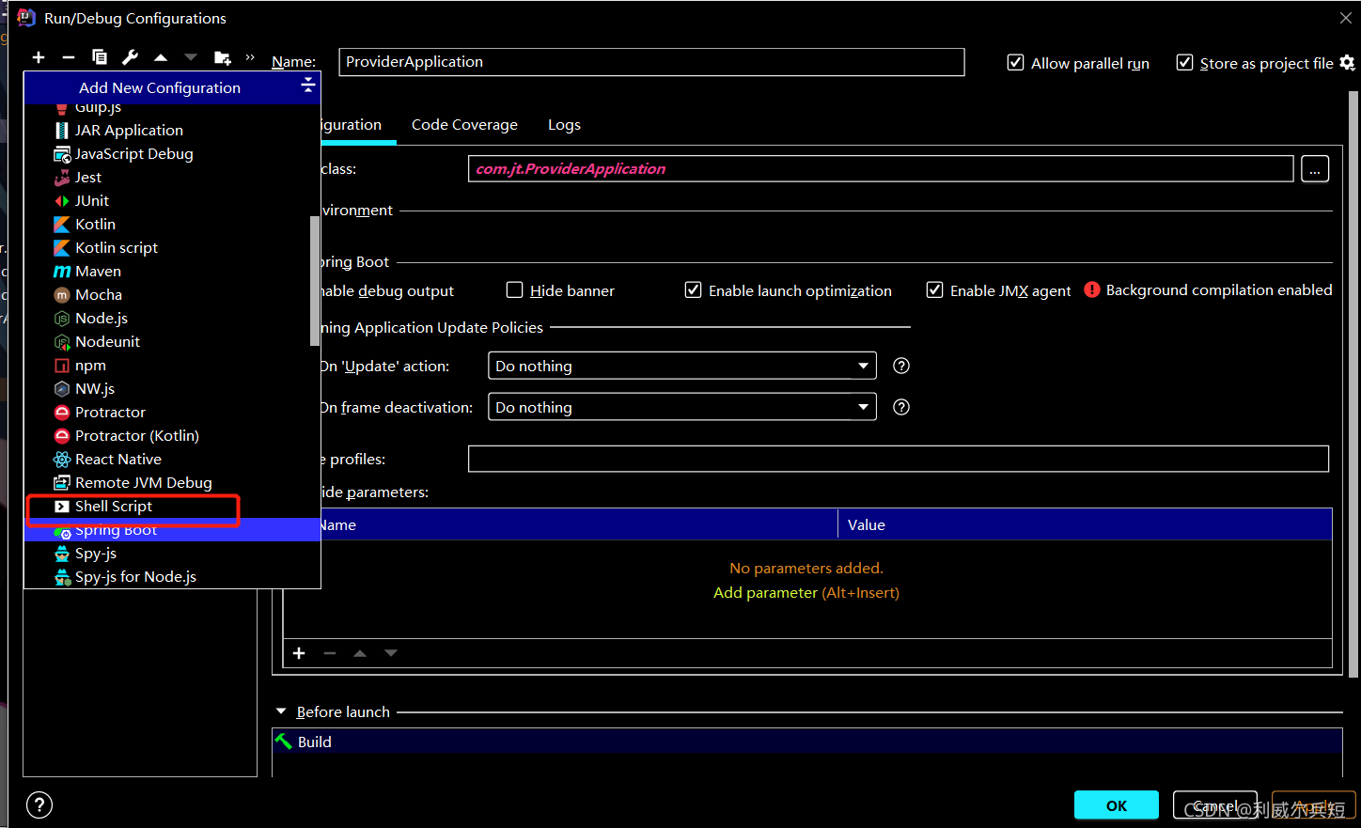Toggle Store as project file checkbox
The height and width of the screenshot is (828, 1361).
tap(1184, 62)
